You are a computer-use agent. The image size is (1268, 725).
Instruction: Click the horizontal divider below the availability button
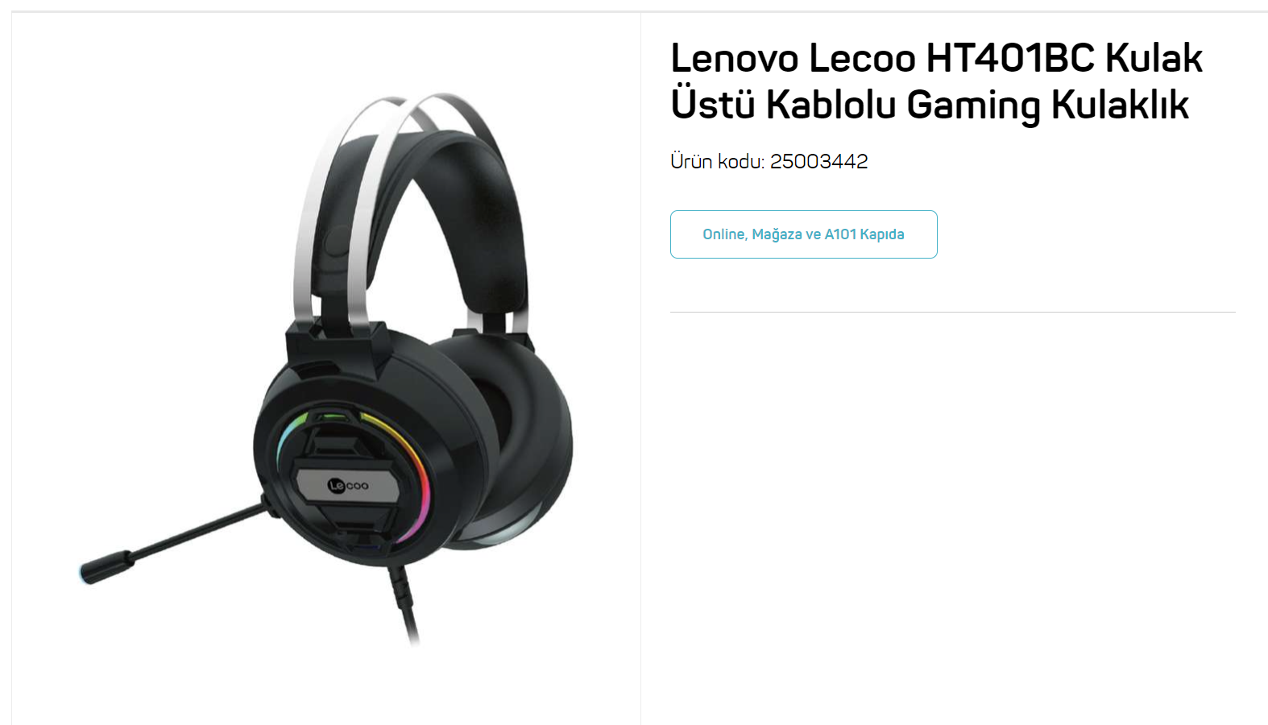(953, 312)
